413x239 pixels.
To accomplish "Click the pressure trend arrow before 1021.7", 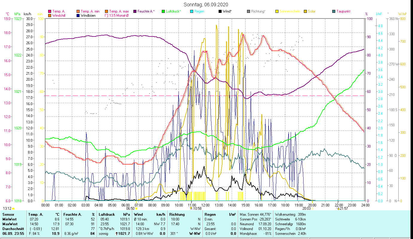I will click(x=116, y=234).
